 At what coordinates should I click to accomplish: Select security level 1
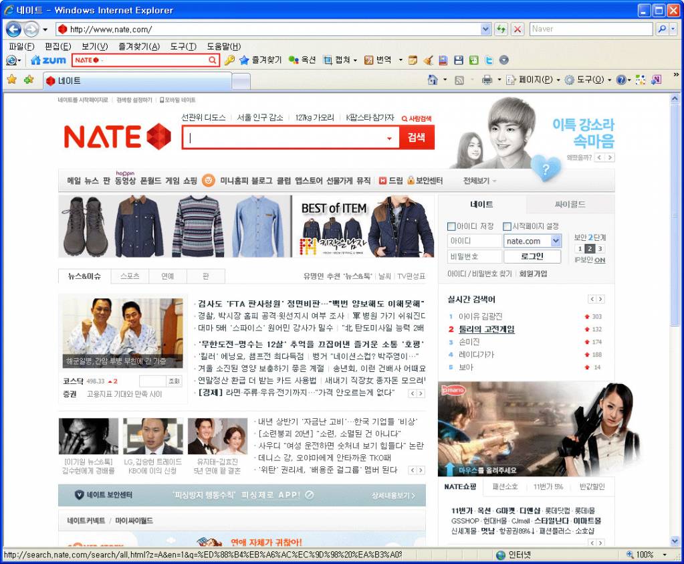coord(579,249)
